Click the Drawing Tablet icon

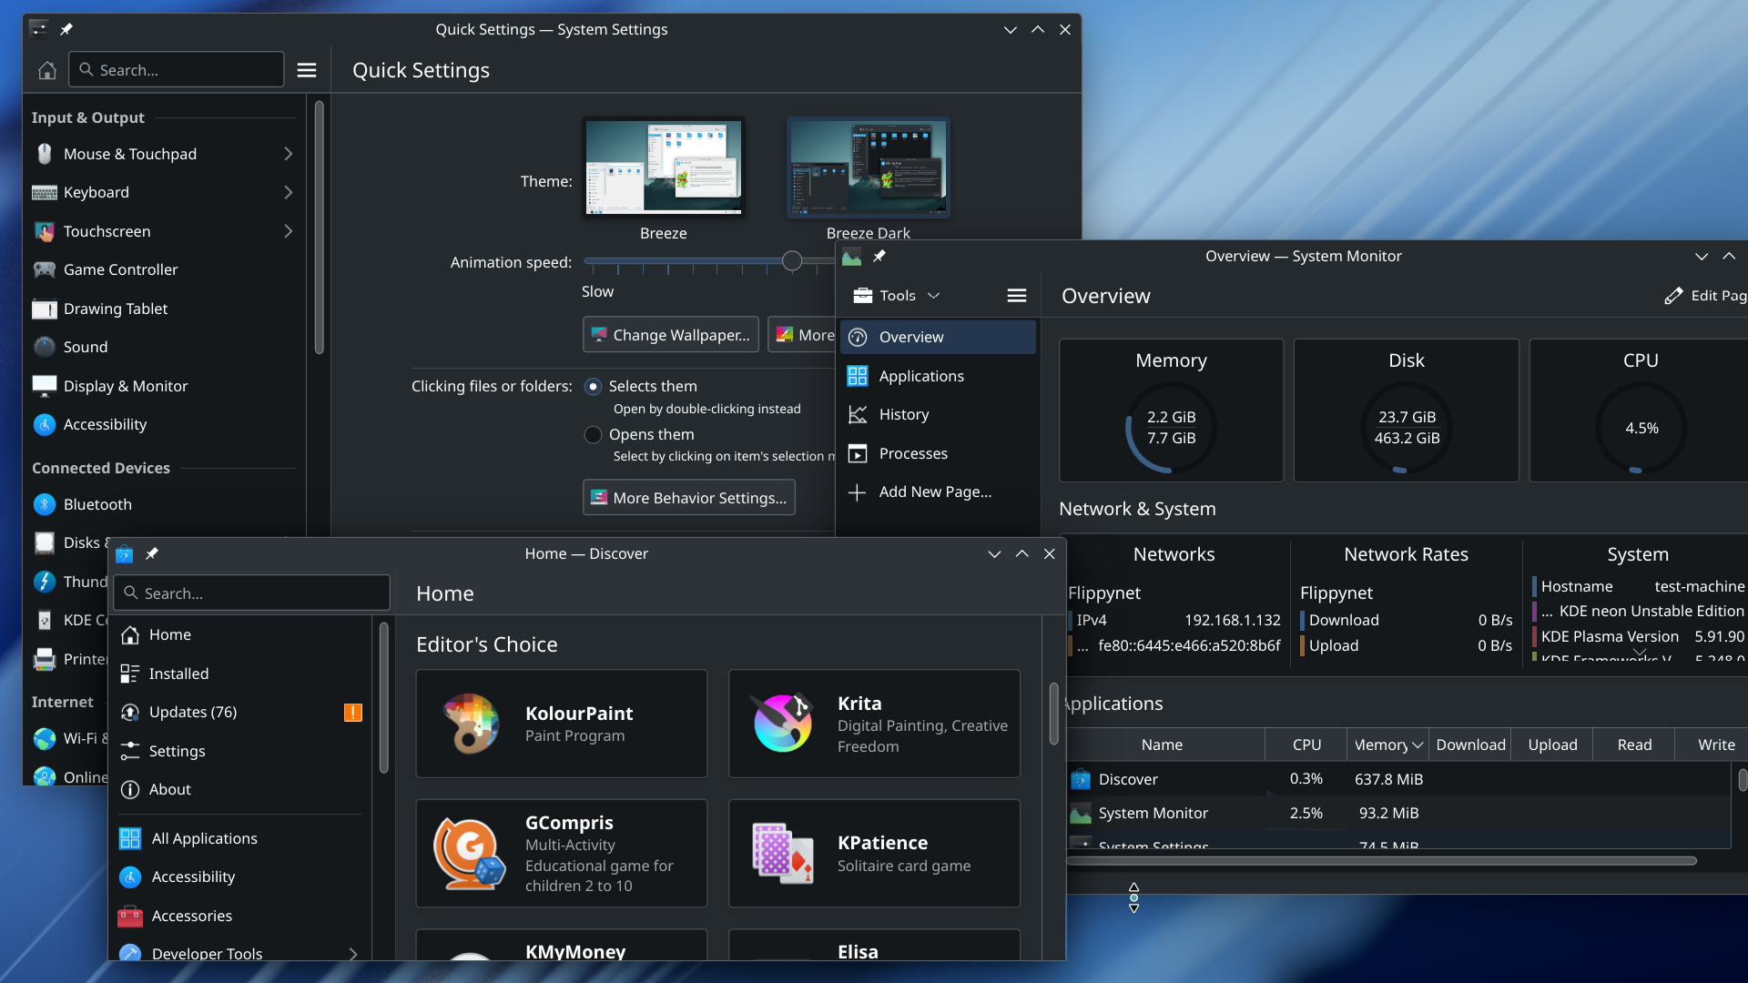tap(45, 309)
